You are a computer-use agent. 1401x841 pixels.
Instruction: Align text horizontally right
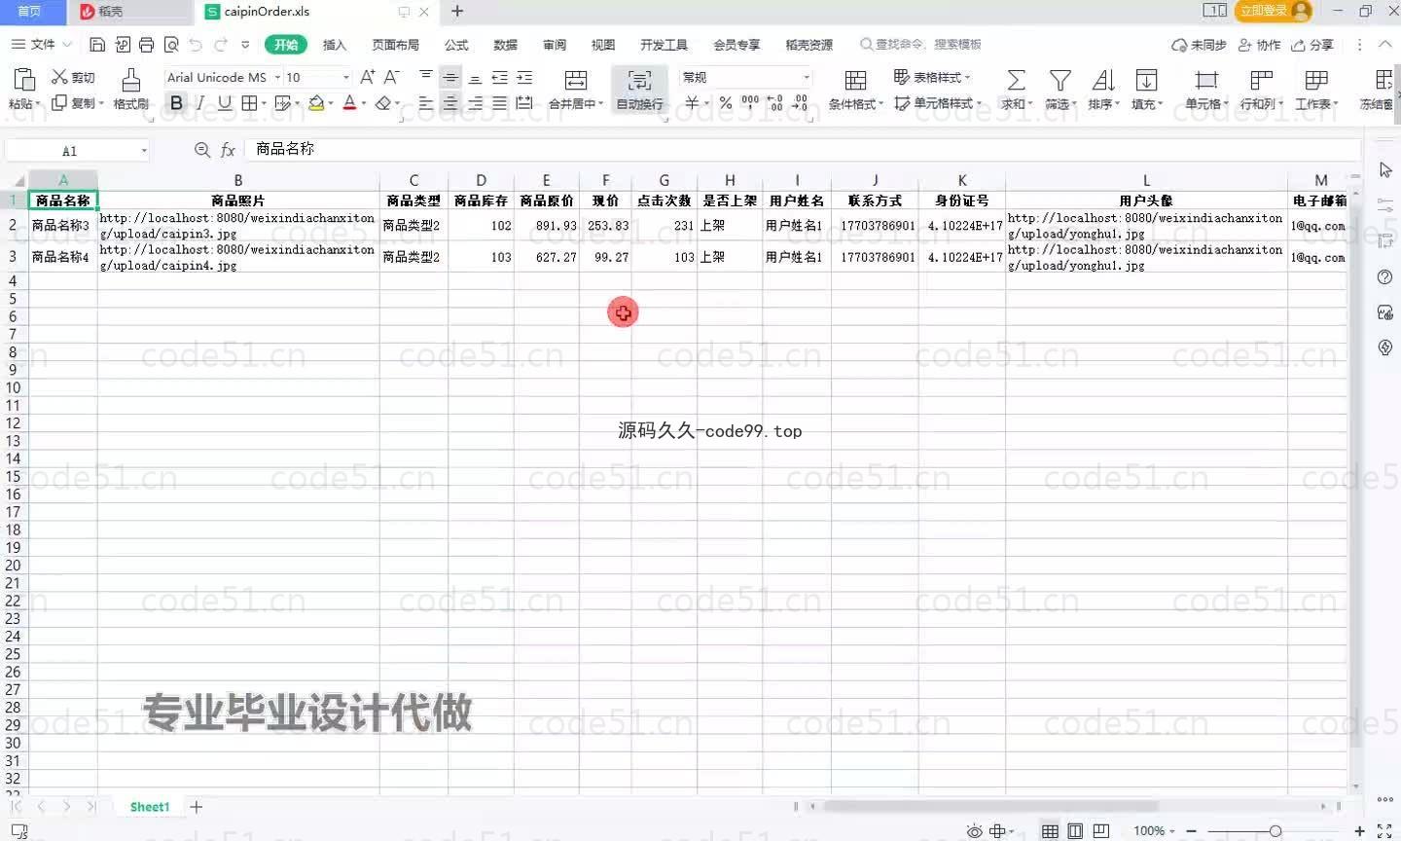[x=475, y=103]
